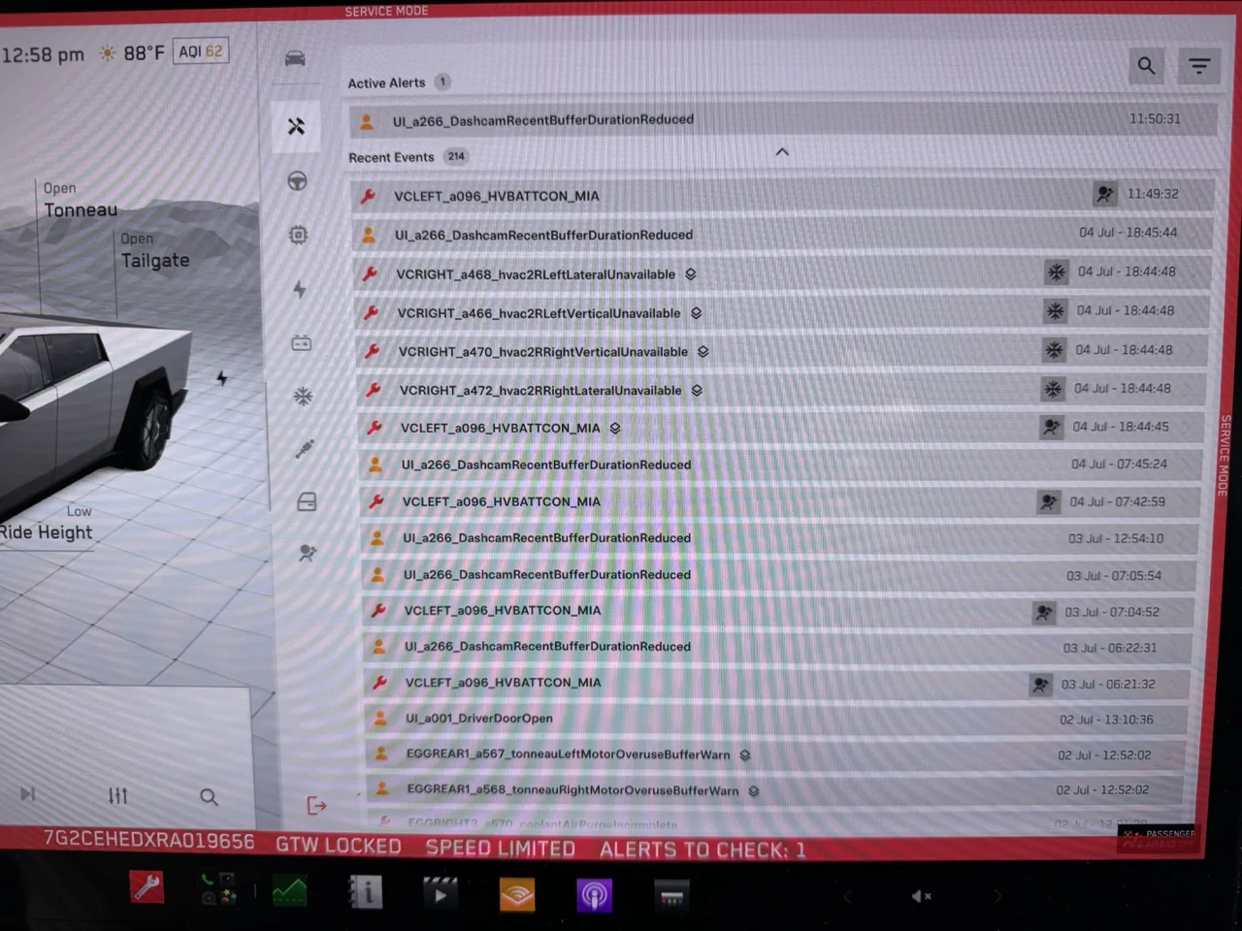Tap the Active Alerts count badge

coord(442,82)
